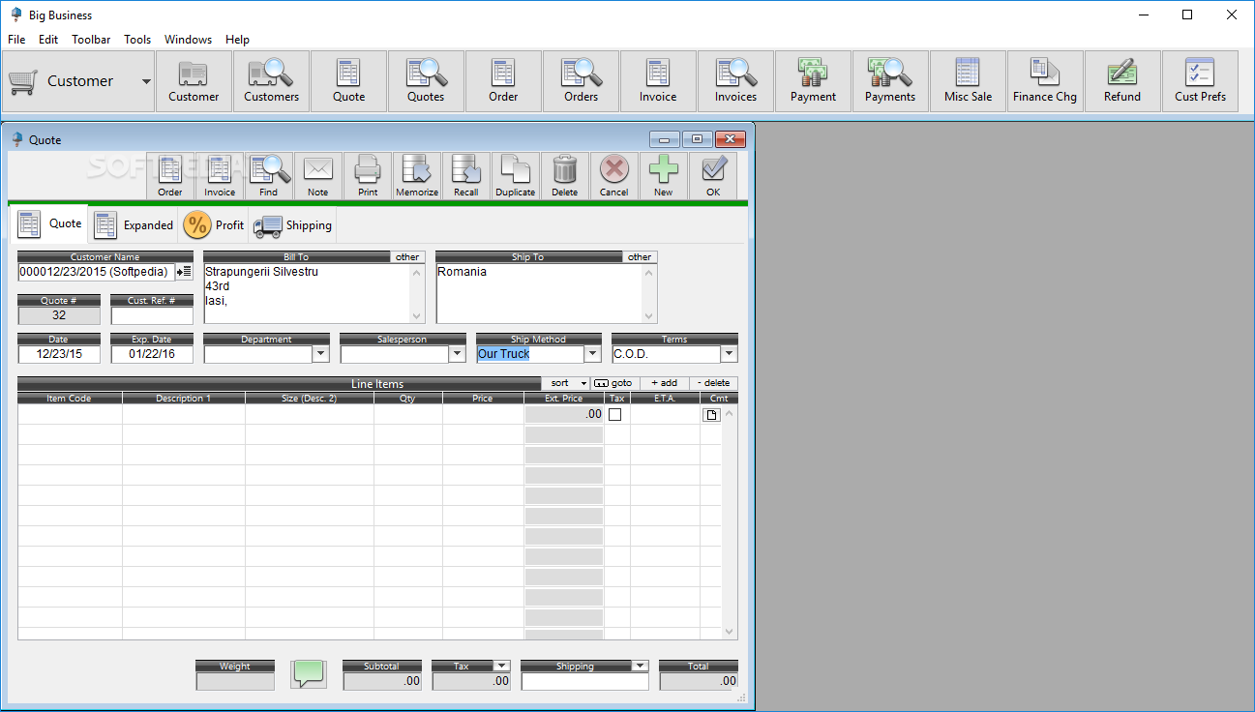Add a Note to the quote

click(x=318, y=176)
